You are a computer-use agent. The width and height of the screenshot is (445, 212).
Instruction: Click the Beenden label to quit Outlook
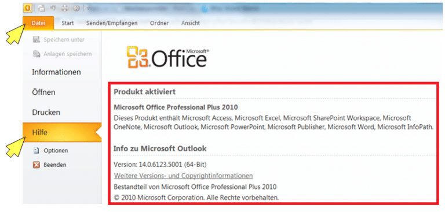coord(55,165)
